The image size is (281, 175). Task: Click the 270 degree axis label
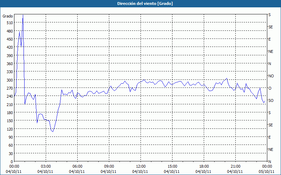coord(10,88)
